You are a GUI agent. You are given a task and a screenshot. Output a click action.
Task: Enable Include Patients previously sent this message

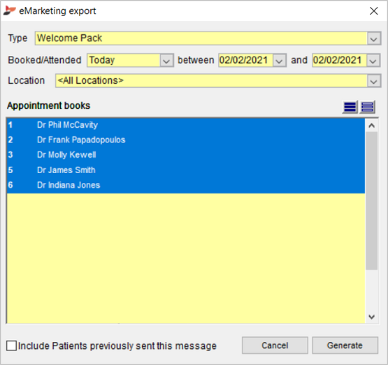point(11,345)
